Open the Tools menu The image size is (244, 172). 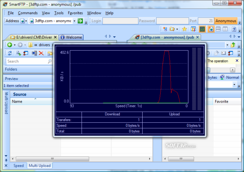pyautogui.click(x=59, y=13)
